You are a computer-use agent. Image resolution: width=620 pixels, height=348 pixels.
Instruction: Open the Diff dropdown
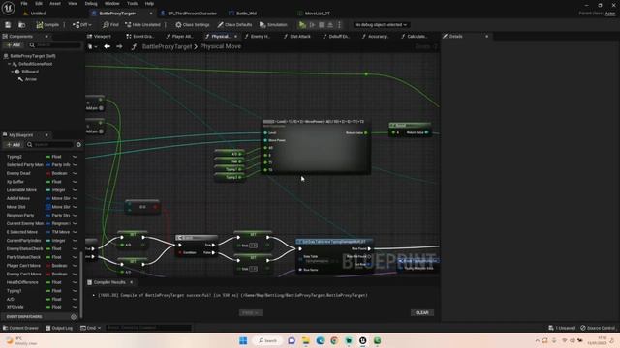pos(81,25)
